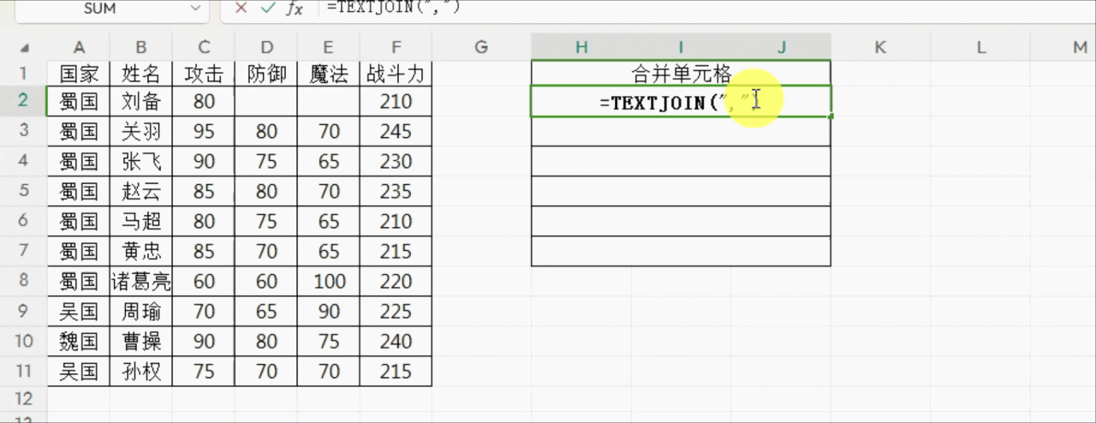Image resolution: width=1096 pixels, height=423 pixels.
Task: Click 曹操's attack value 90
Action: click(204, 342)
